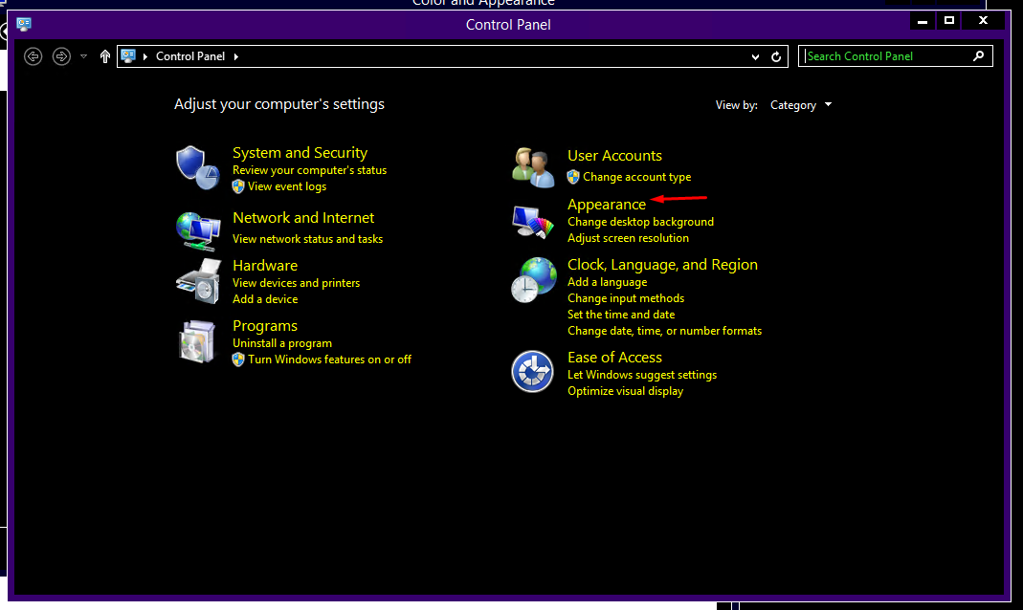Click the shield icon beside View event logs
1023x610 pixels.
[238, 186]
